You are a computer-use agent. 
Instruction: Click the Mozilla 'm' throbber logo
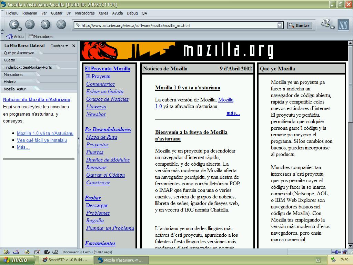(343, 25)
